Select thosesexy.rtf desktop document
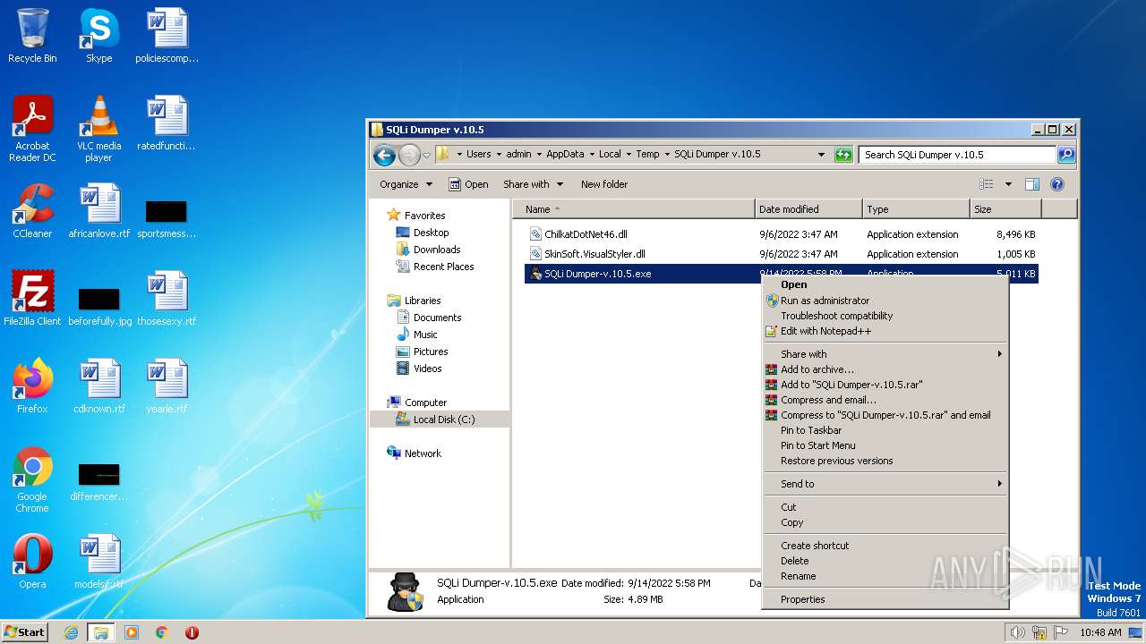Screen dimensions: 1146x644 click(167, 299)
